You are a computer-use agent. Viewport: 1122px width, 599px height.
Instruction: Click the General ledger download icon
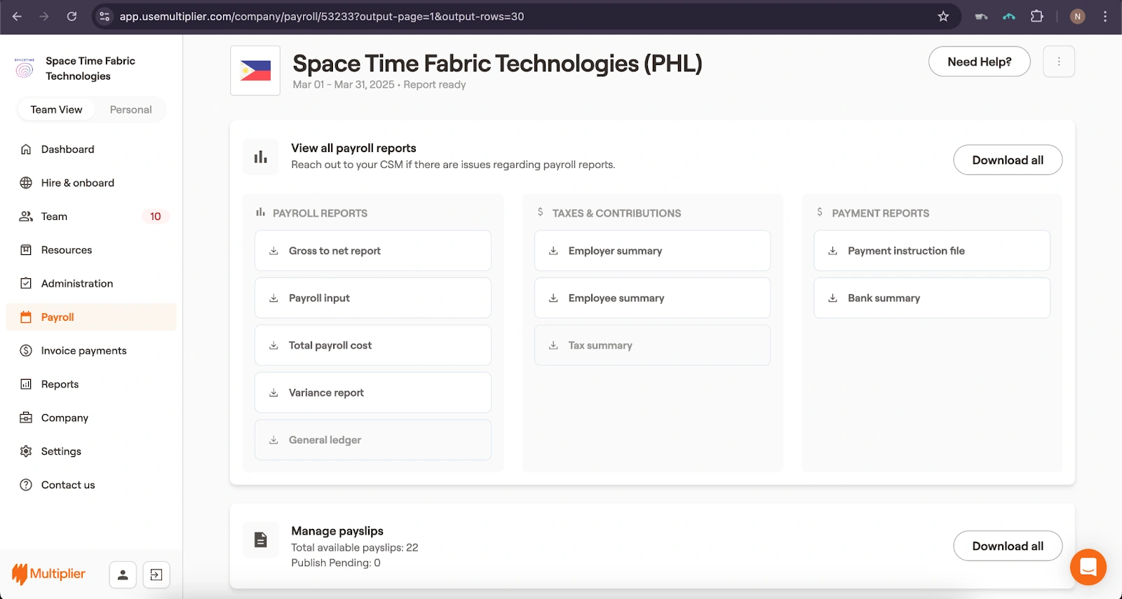pyautogui.click(x=273, y=440)
